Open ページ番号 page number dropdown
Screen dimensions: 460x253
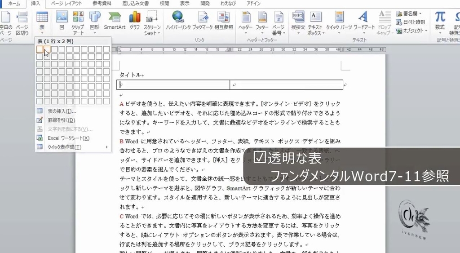click(279, 23)
